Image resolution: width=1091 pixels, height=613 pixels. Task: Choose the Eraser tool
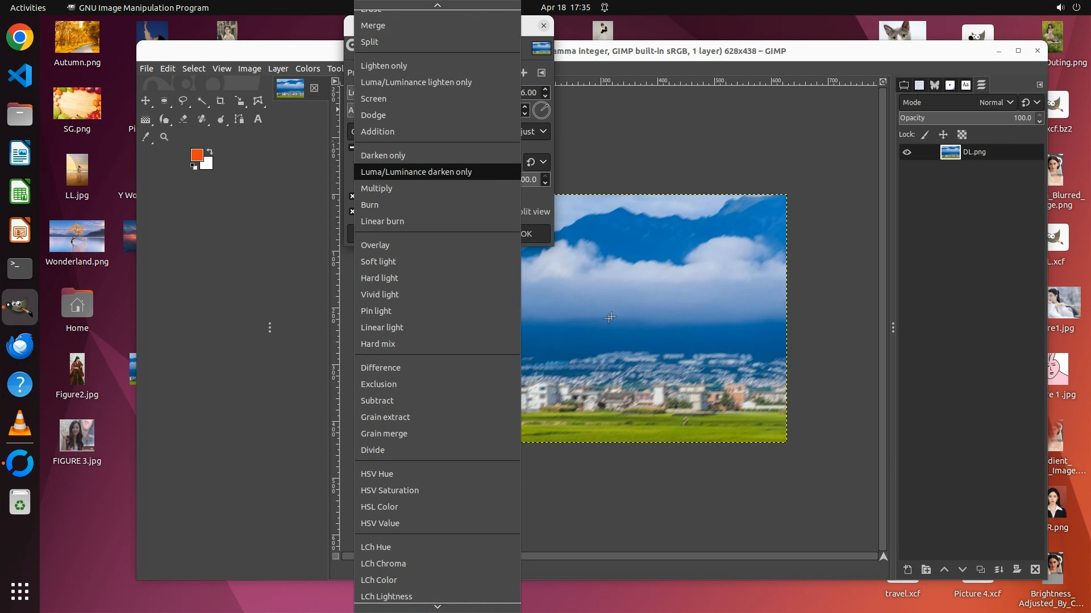(183, 119)
